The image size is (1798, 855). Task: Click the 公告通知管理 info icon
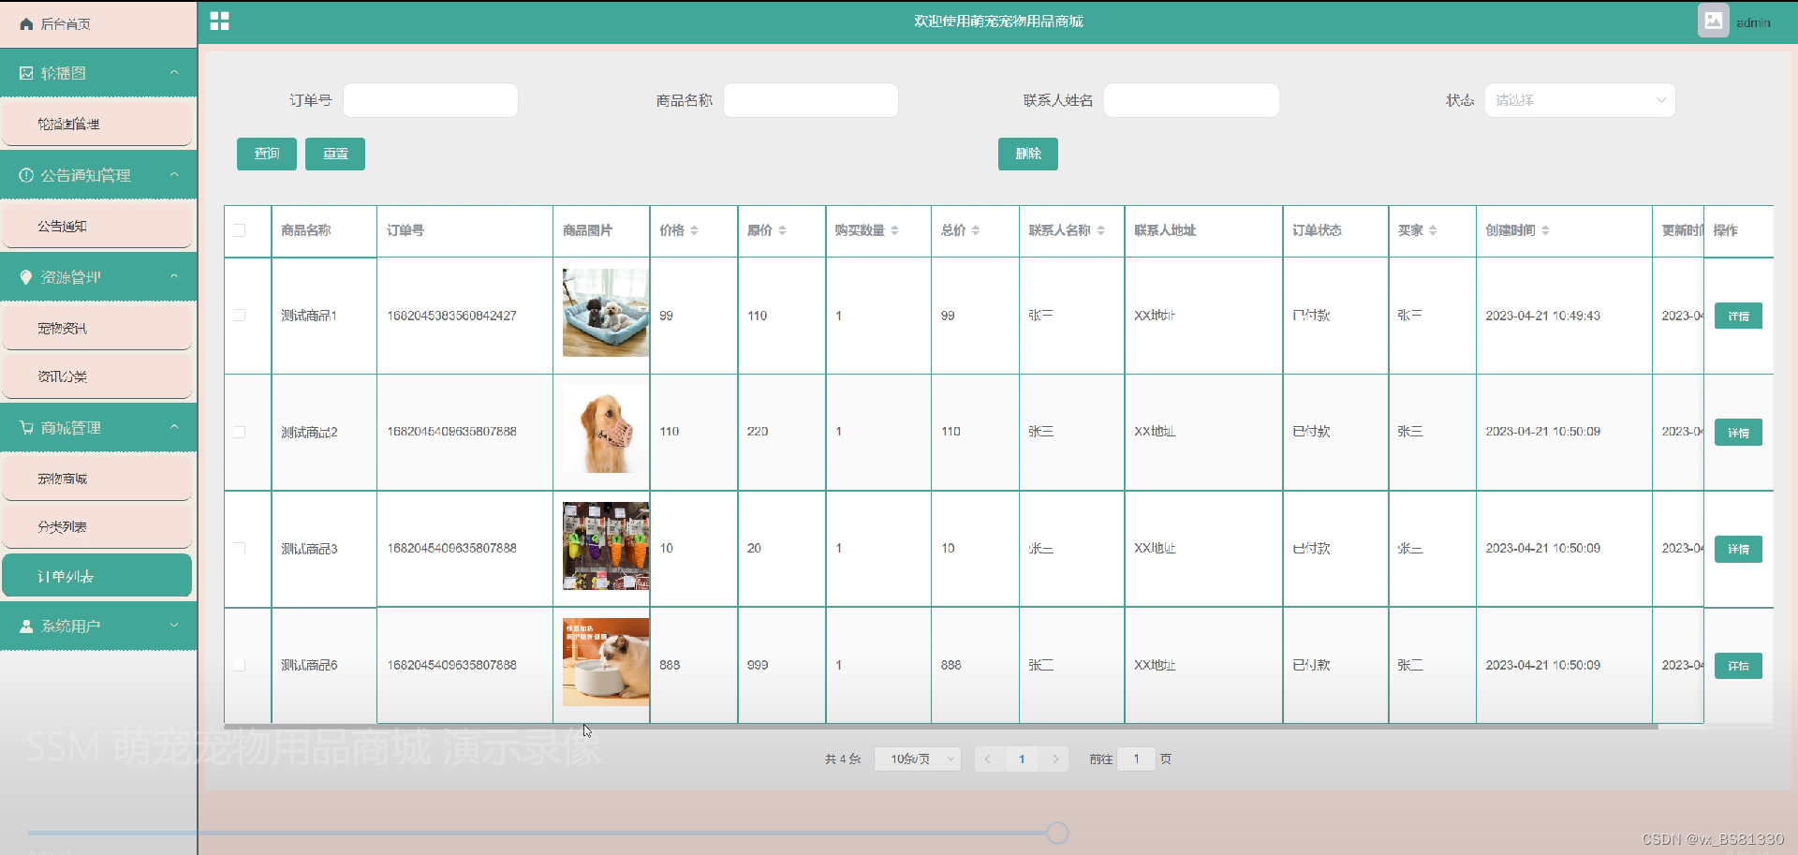[26, 175]
